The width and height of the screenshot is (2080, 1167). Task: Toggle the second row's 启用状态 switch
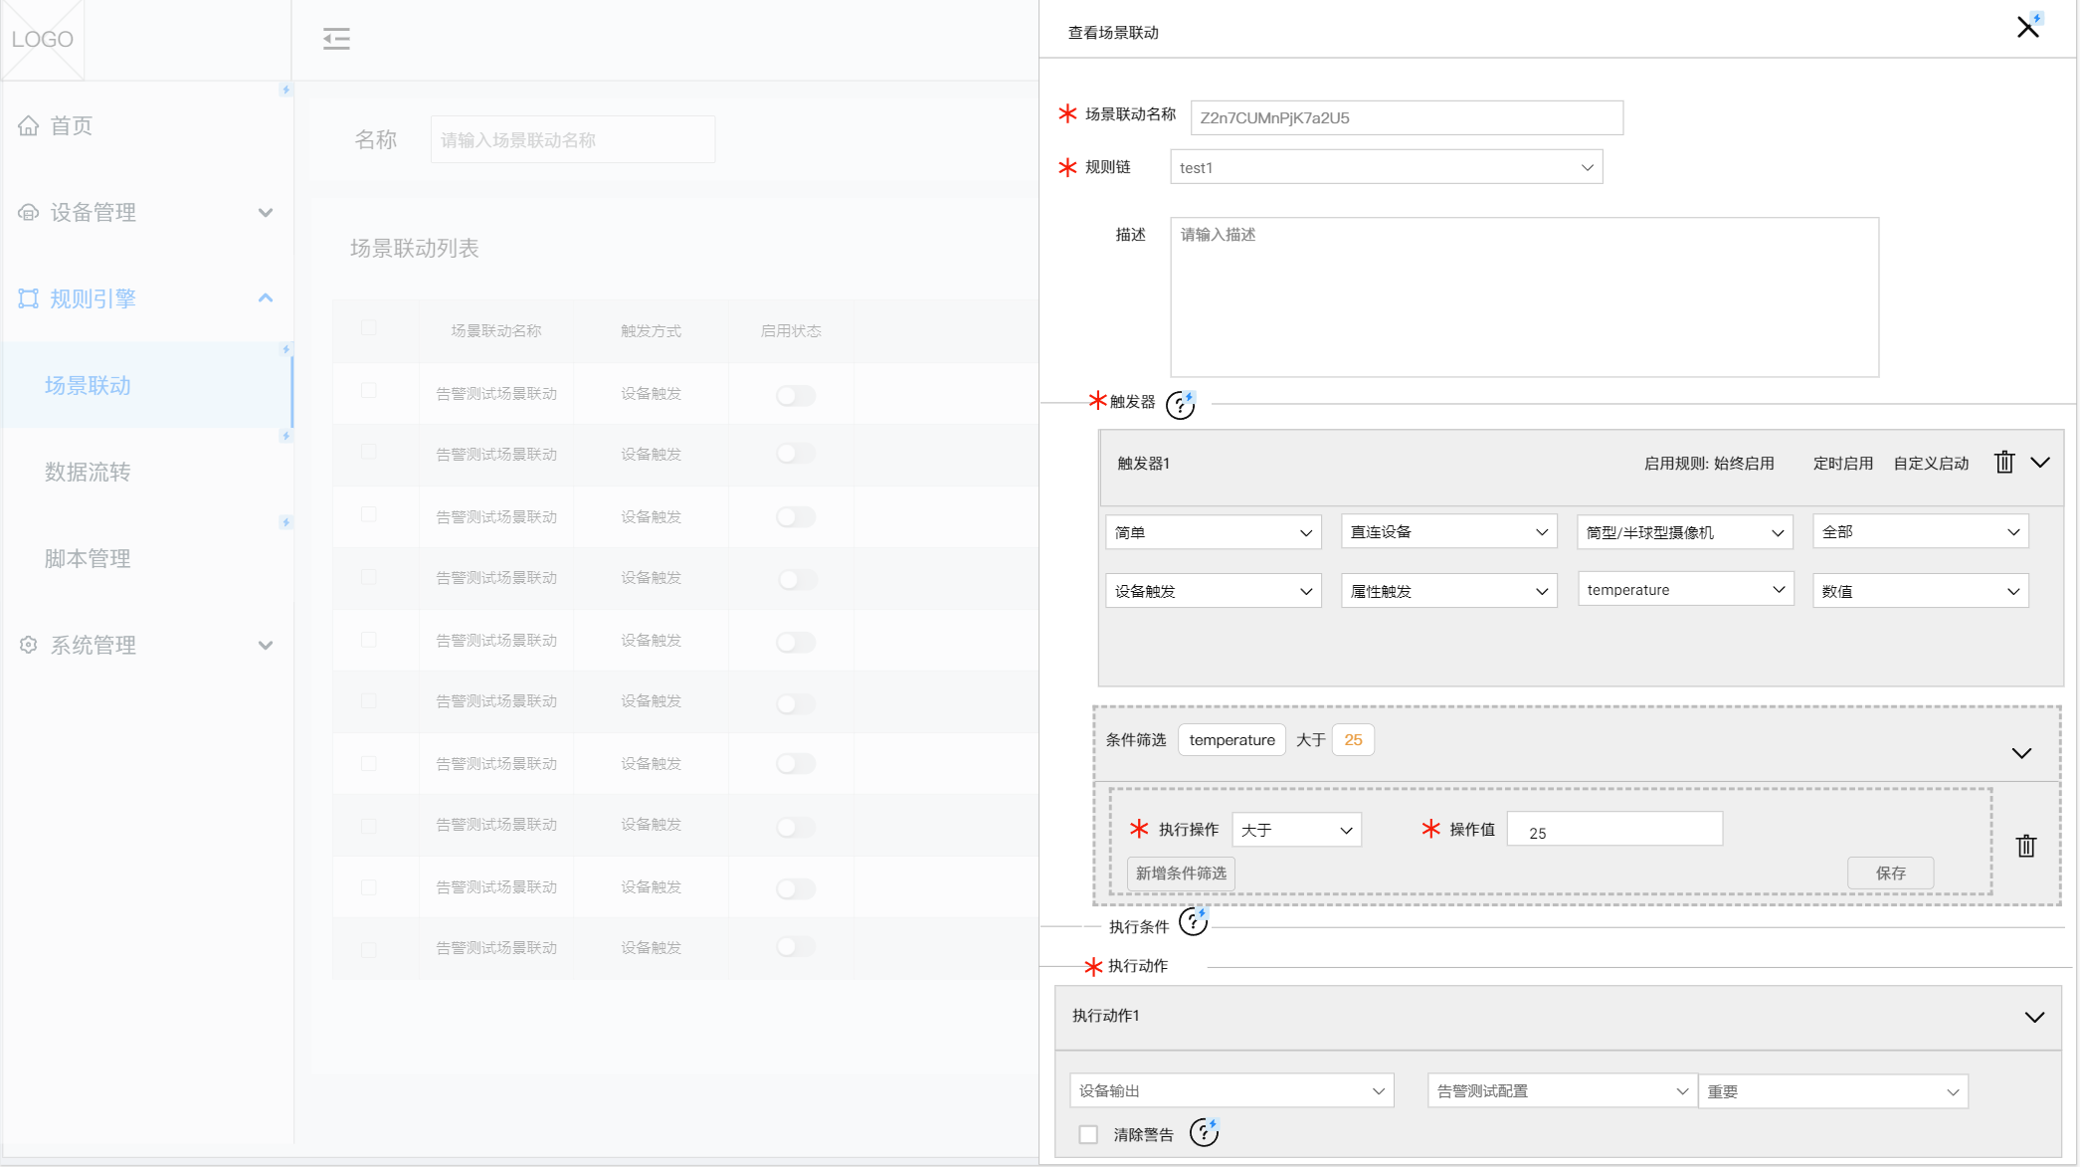[796, 454]
